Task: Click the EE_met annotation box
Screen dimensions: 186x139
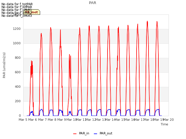Action: point(32,12)
